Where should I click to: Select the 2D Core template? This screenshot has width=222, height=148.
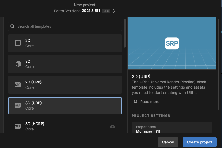click(x=65, y=43)
